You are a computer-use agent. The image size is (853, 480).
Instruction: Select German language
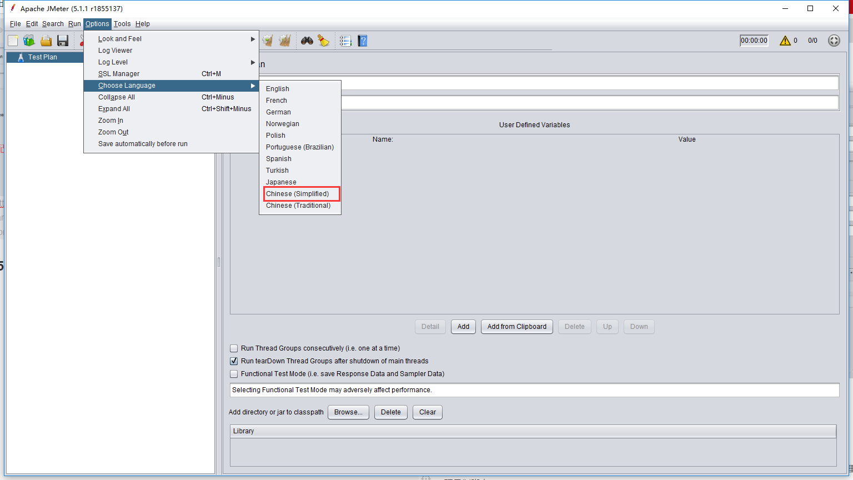click(300, 112)
